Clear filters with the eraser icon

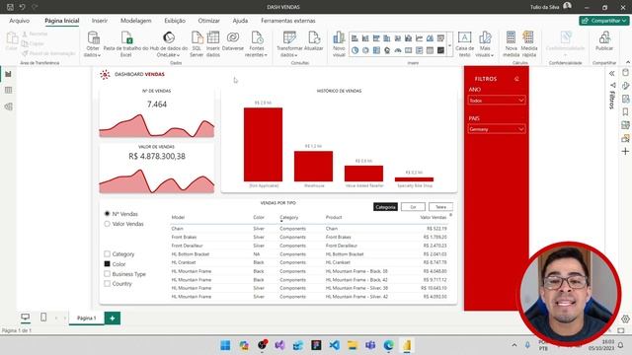coord(516,79)
